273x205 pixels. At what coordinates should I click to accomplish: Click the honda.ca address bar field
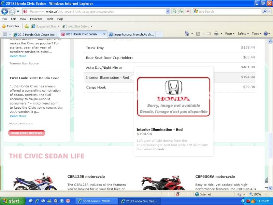click(x=94, y=12)
